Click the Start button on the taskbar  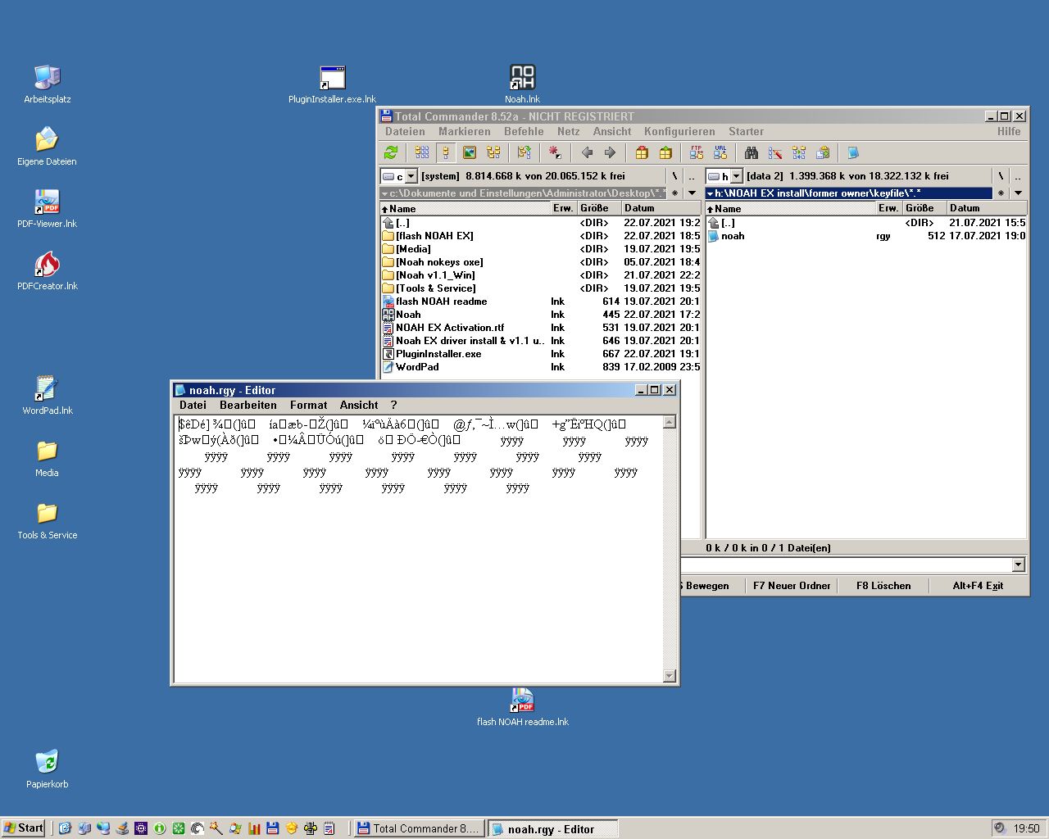(23, 828)
